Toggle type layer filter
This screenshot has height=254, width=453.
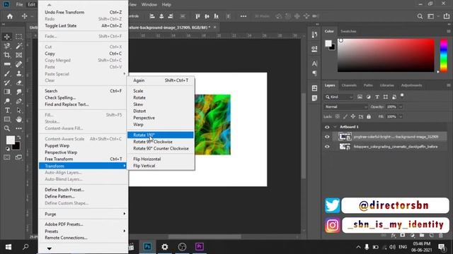[x=377, y=97]
